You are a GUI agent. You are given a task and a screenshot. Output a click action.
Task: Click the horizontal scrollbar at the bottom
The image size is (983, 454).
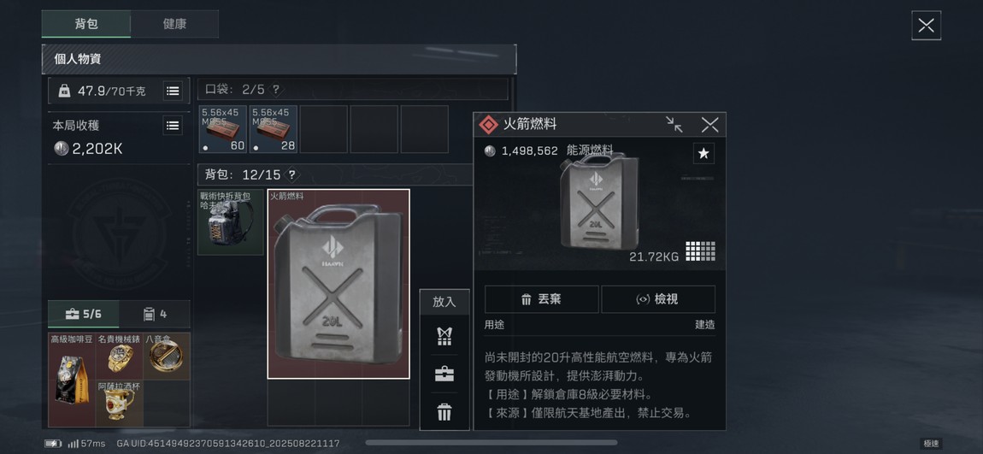[x=491, y=443]
